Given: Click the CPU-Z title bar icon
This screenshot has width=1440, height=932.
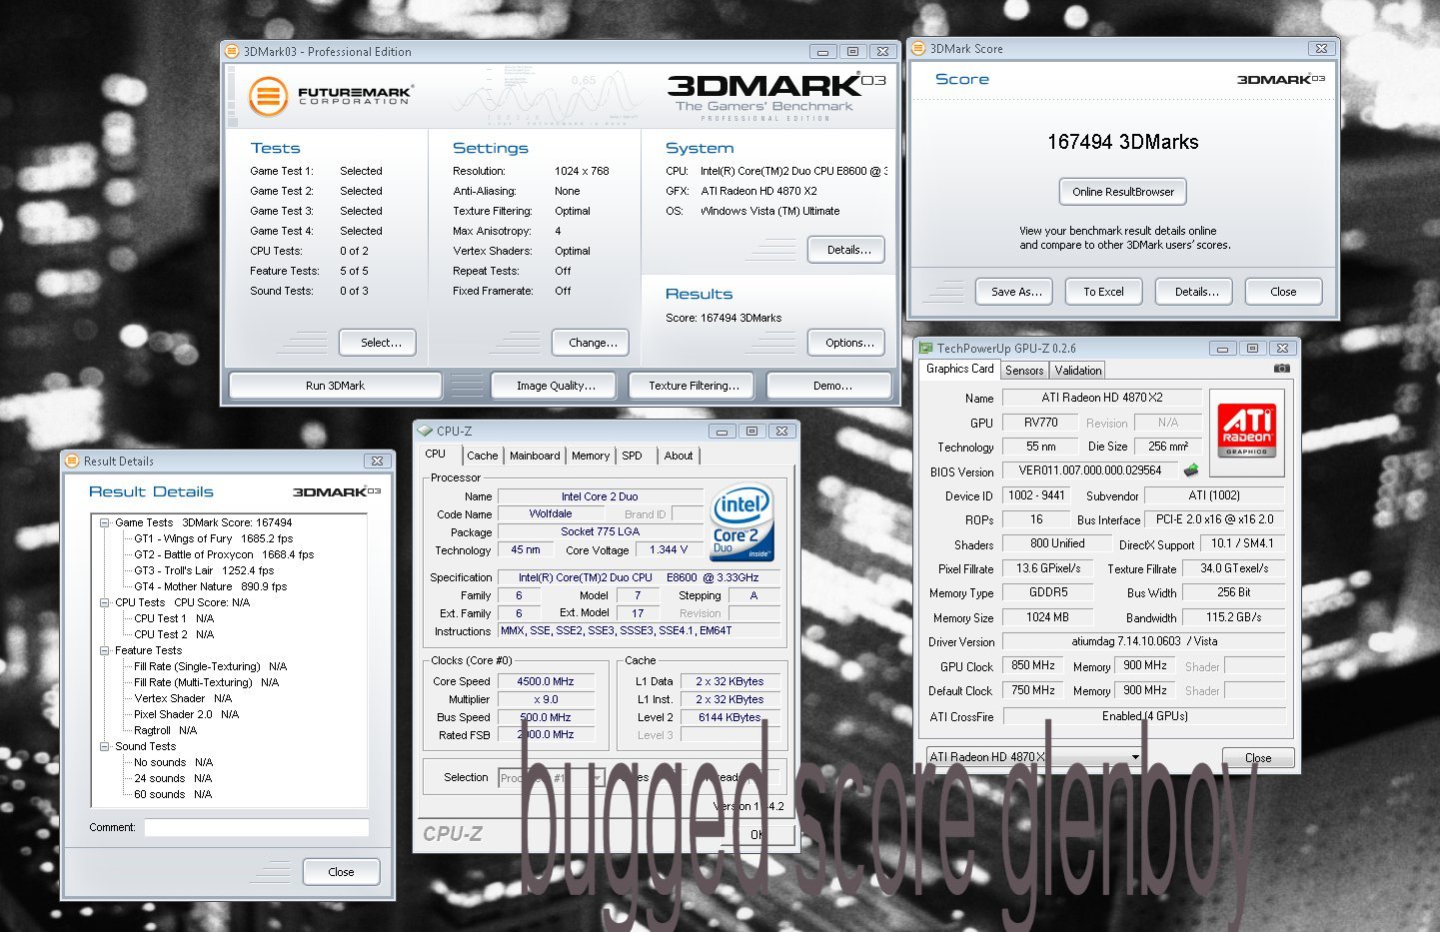Looking at the screenshot, I should (x=426, y=432).
